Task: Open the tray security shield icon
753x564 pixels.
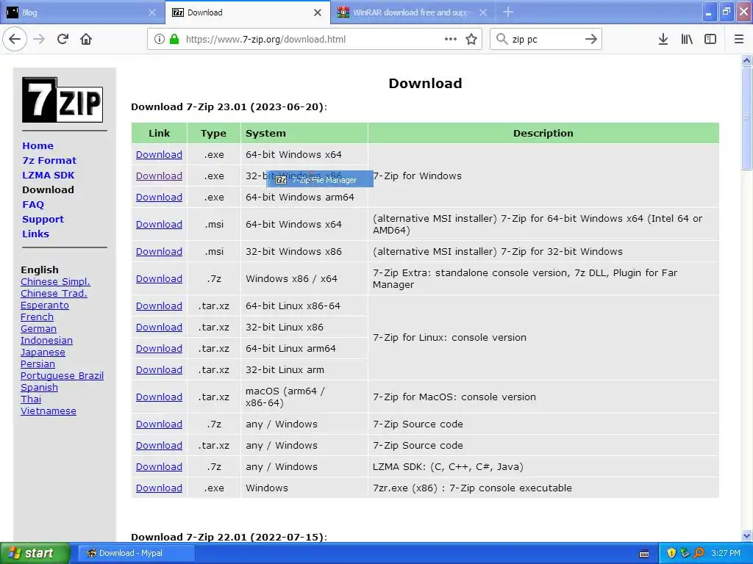Action: pos(671,553)
